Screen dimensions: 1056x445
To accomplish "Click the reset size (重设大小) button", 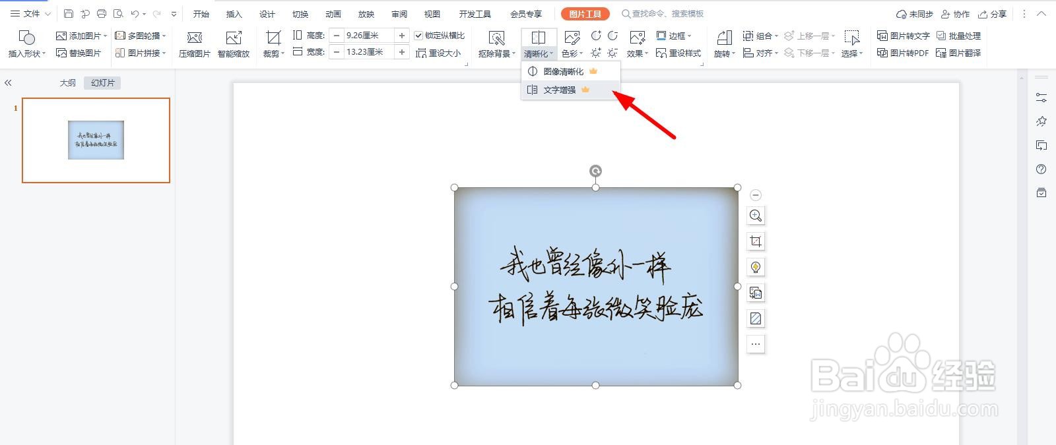I will 438,53.
